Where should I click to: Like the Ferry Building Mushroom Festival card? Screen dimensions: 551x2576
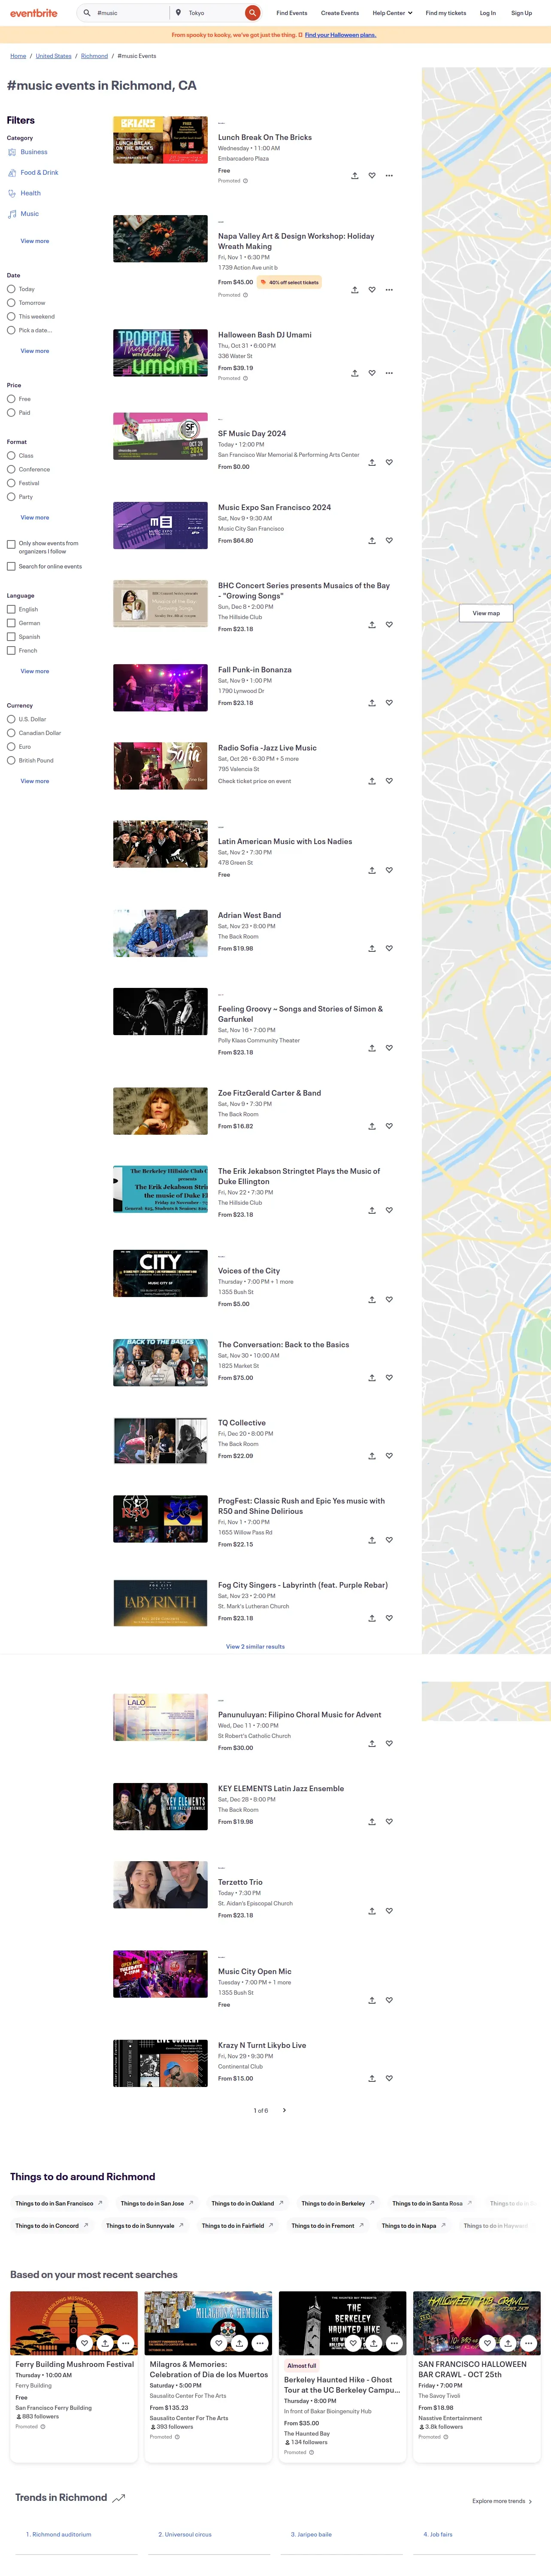[x=84, y=2343]
